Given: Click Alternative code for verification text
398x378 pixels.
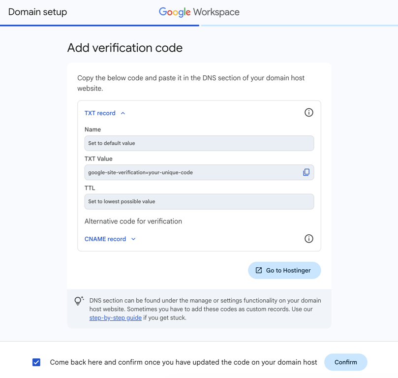Looking at the screenshot, I should [133, 221].
